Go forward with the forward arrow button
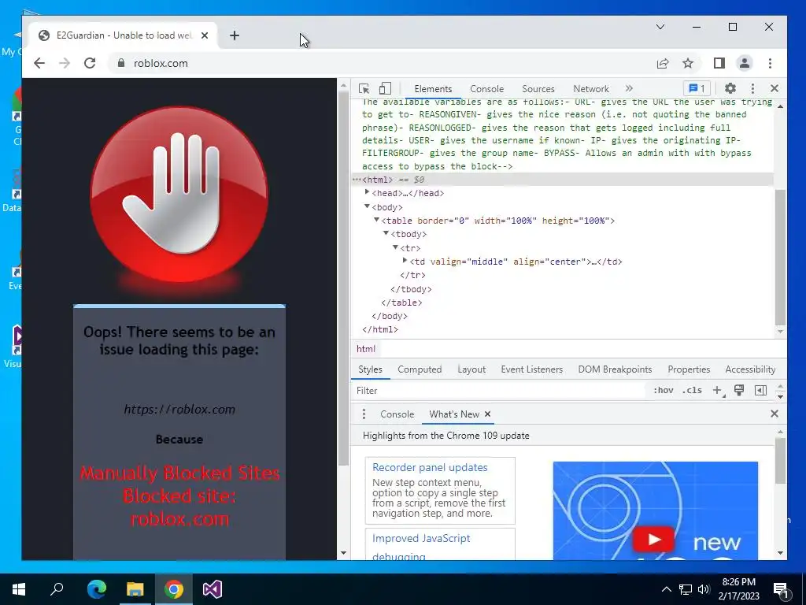 65,63
